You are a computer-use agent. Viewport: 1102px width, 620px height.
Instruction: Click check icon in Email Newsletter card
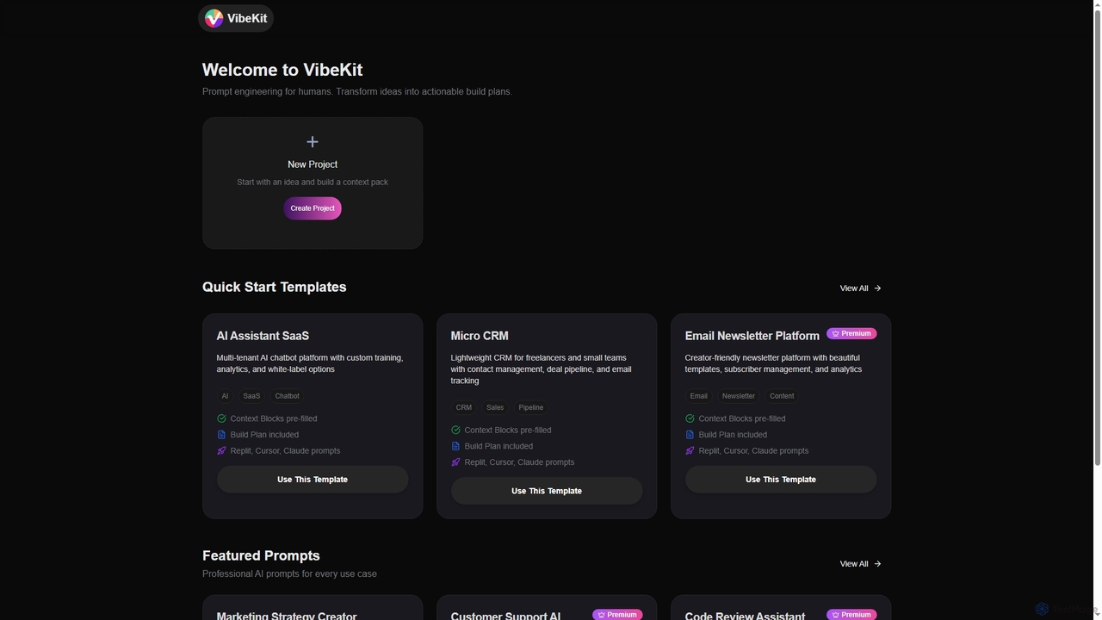point(690,418)
